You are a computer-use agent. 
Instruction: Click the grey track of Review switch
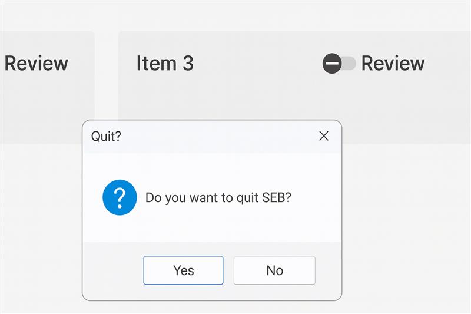coord(349,64)
